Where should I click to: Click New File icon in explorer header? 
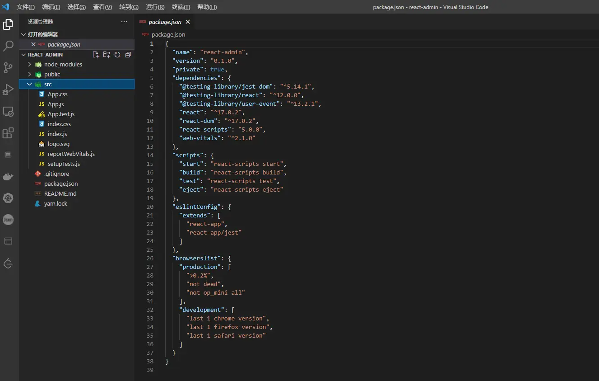coord(96,55)
